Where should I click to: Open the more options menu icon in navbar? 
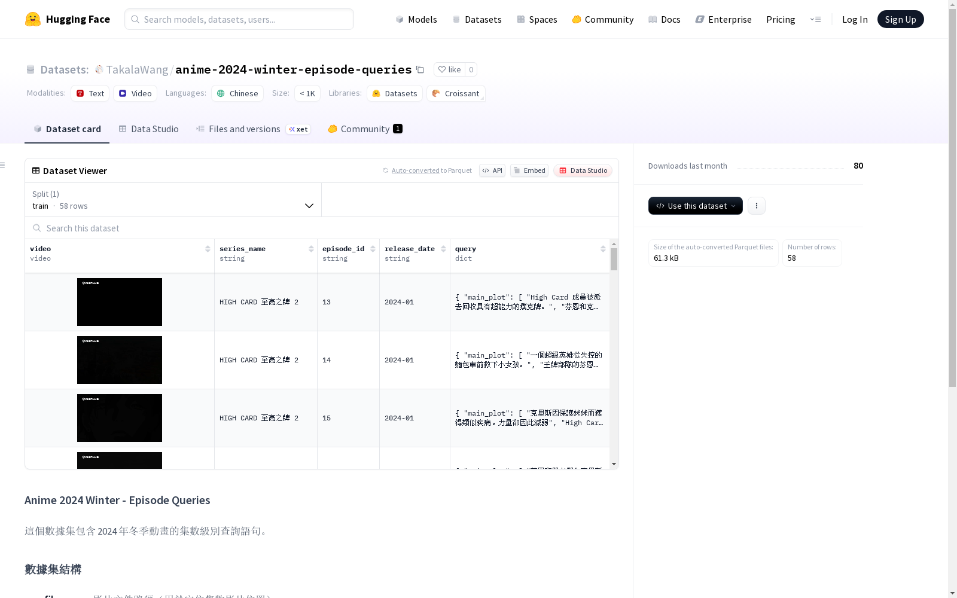click(815, 19)
